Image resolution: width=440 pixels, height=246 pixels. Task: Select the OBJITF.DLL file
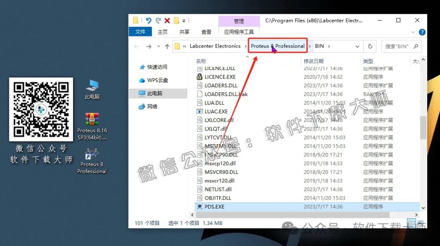pyautogui.click(x=218, y=198)
